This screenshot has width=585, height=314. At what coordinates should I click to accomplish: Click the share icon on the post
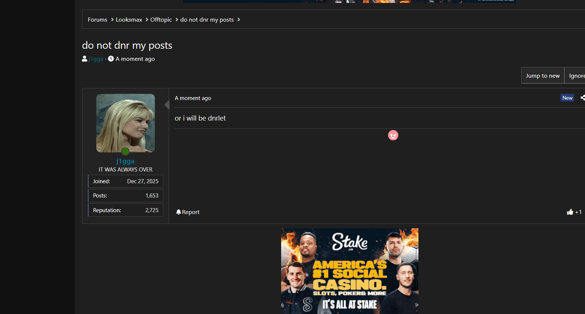coord(583,97)
